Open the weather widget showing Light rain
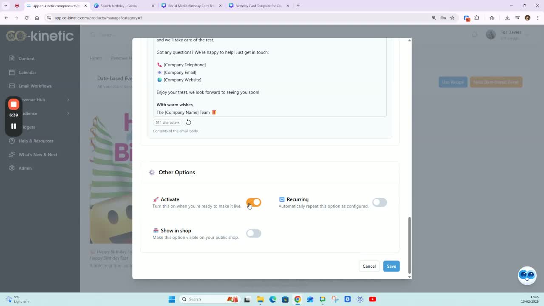Screen dimensions: 544x306 click(x=17, y=299)
